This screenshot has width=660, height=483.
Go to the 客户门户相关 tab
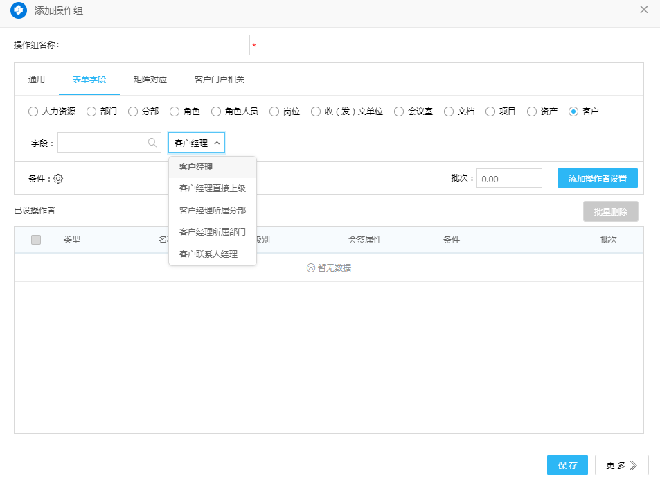219,80
